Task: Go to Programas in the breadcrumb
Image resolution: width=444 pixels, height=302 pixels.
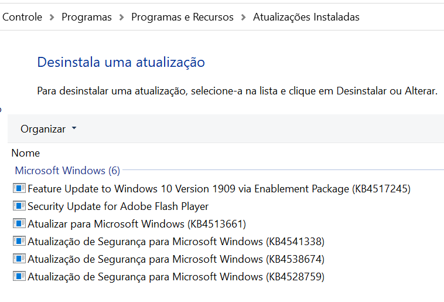Action: [87, 18]
